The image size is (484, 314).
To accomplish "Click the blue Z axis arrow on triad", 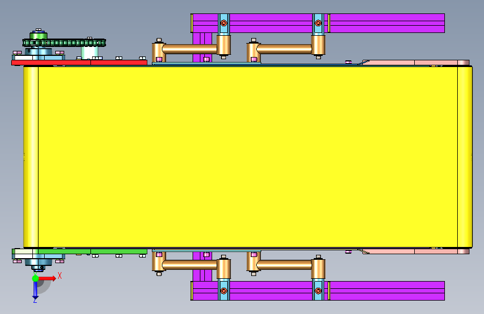I will pos(35,291).
